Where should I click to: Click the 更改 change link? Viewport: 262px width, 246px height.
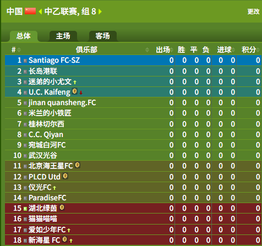pyautogui.click(x=253, y=12)
